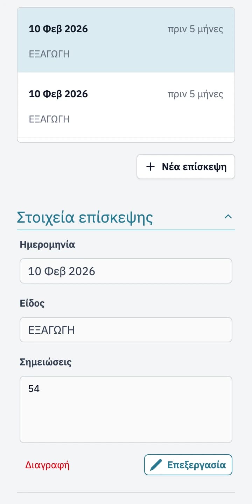The height and width of the screenshot is (504, 252).
Task: Click the Στοιχεία επίσκεψης section title
Action: click(x=85, y=217)
